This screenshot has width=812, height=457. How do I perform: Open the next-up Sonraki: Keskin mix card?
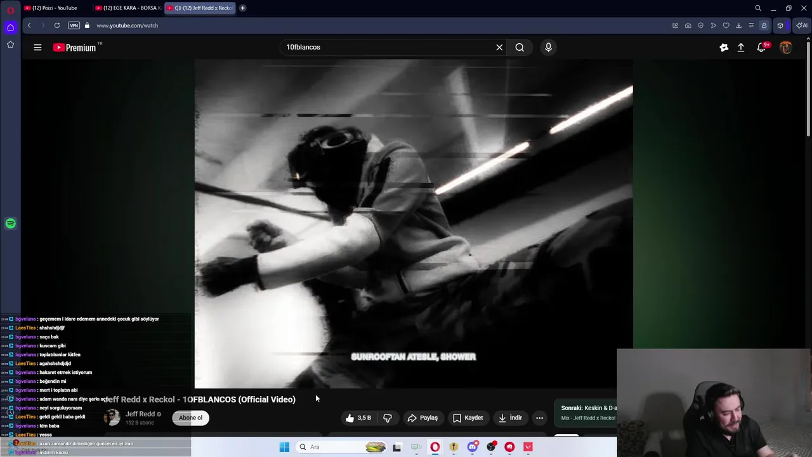point(587,412)
